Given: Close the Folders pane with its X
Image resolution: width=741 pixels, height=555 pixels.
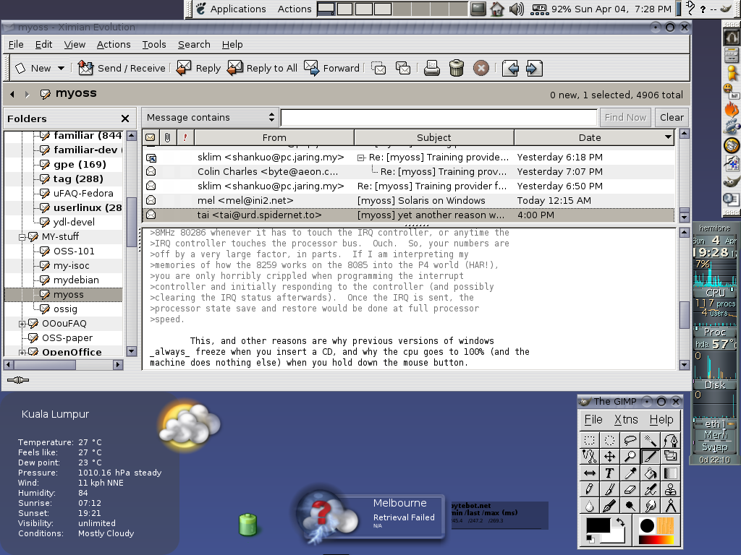Looking at the screenshot, I should pyautogui.click(x=125, y=119).
